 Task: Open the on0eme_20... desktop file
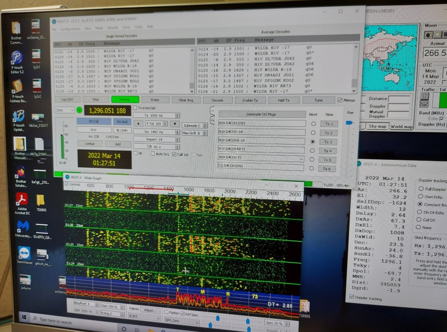point(36,29)
